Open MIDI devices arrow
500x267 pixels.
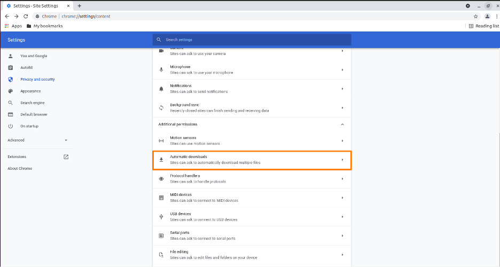tap(342, 198)
